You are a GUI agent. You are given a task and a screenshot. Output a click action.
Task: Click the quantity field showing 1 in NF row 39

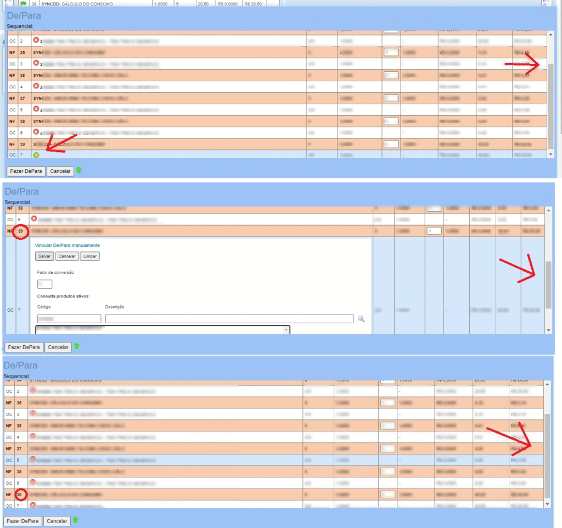point(434,231)
